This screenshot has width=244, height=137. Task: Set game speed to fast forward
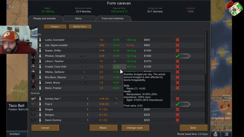coord(222,123)
